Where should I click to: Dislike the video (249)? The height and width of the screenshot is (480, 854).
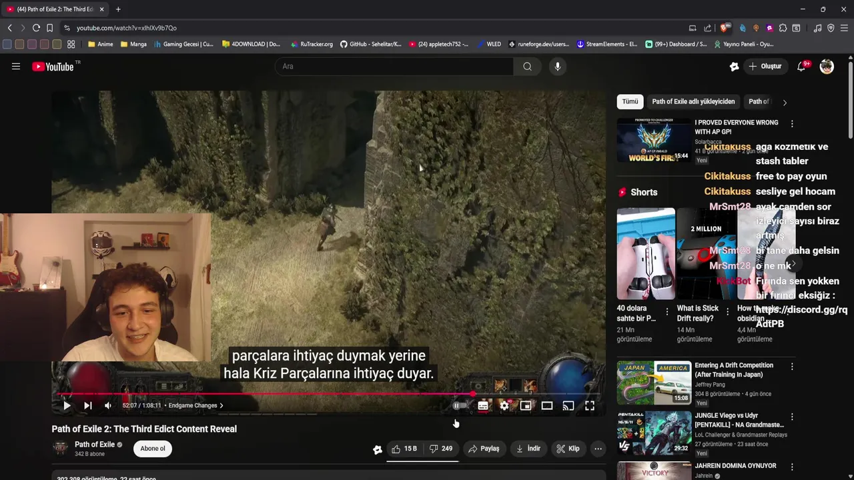tap(440, 449)
